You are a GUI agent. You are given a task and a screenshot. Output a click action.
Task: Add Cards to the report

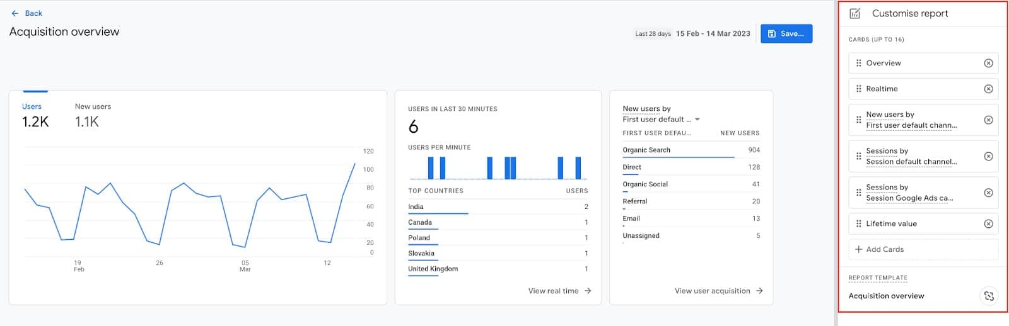tap(923, 249)
